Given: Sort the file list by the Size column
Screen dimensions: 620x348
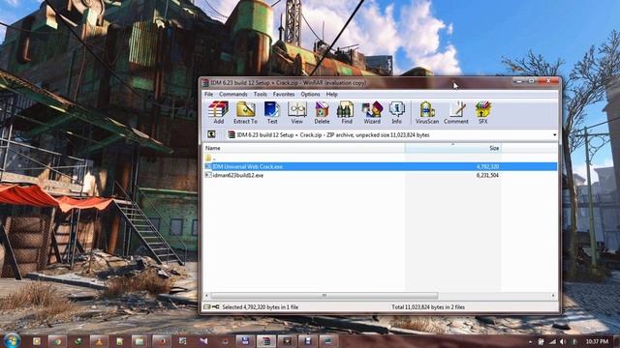Looking at the screenshot, I should pyautogui.click(x=453, y=148).
